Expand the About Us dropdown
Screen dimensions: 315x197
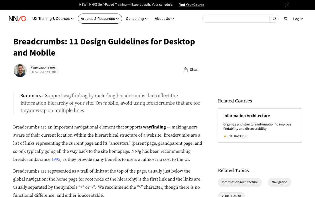[x=164, y=18]
